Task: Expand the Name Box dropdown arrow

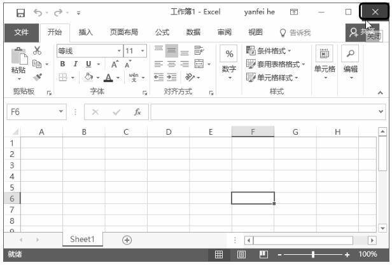Action: click(61, 112)
